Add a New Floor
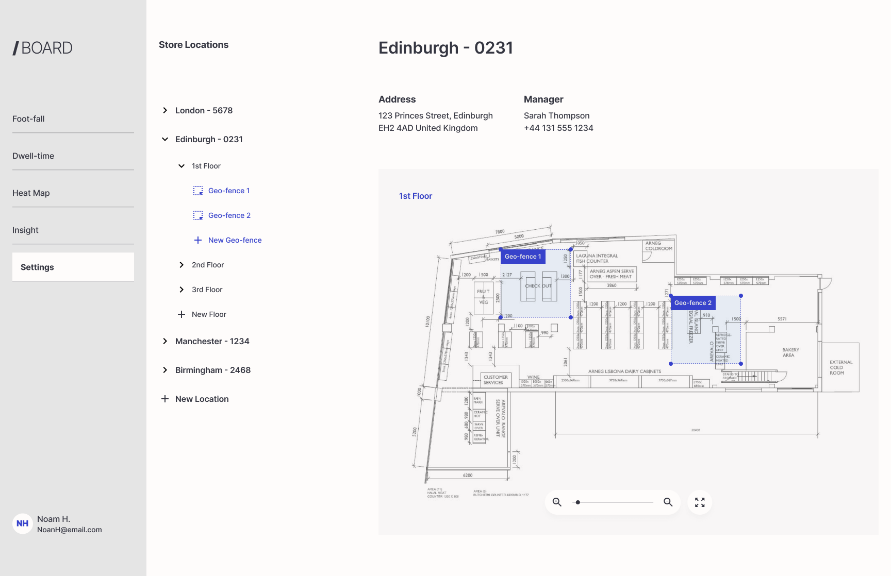Viewport: 891px width, 576px height. [x=209, y=314]
